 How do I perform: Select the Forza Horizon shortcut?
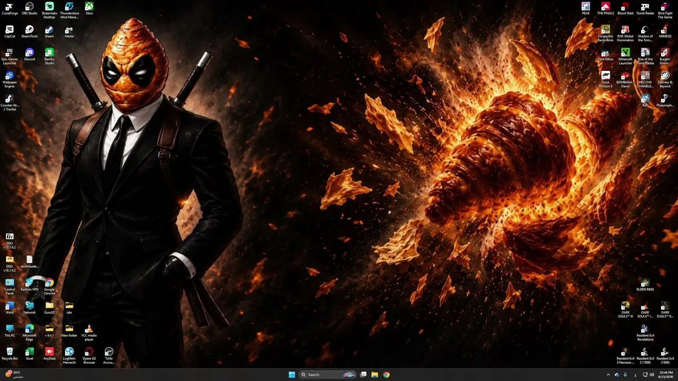[x=605, y=80]
